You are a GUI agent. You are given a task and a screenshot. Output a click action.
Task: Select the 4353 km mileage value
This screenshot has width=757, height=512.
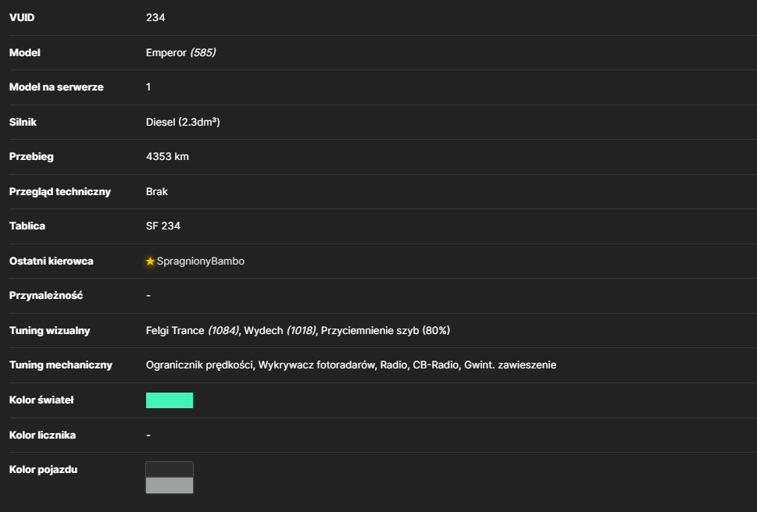click(x=167, y=156)
